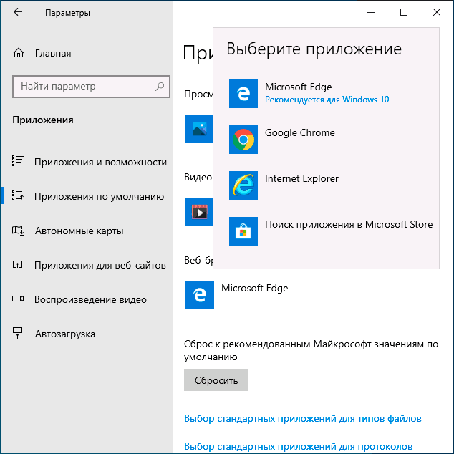This screenshot has width=454, height=454.
Task: Click the Автозагрузка startup icon
Action: 18,333
